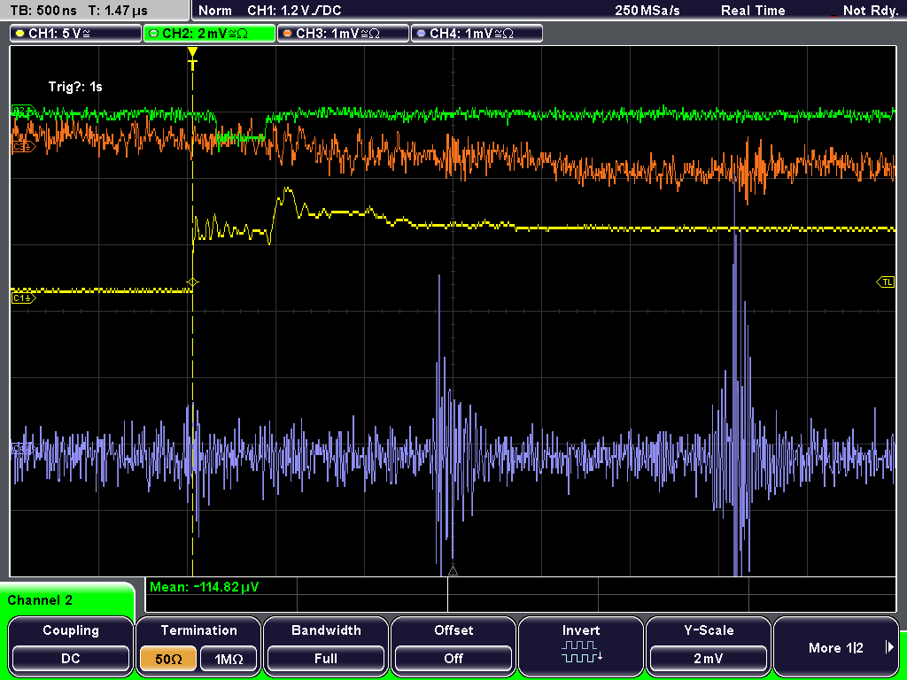Click the CH1: 1.2 V trigger source readout

click(x=294, y=11)
